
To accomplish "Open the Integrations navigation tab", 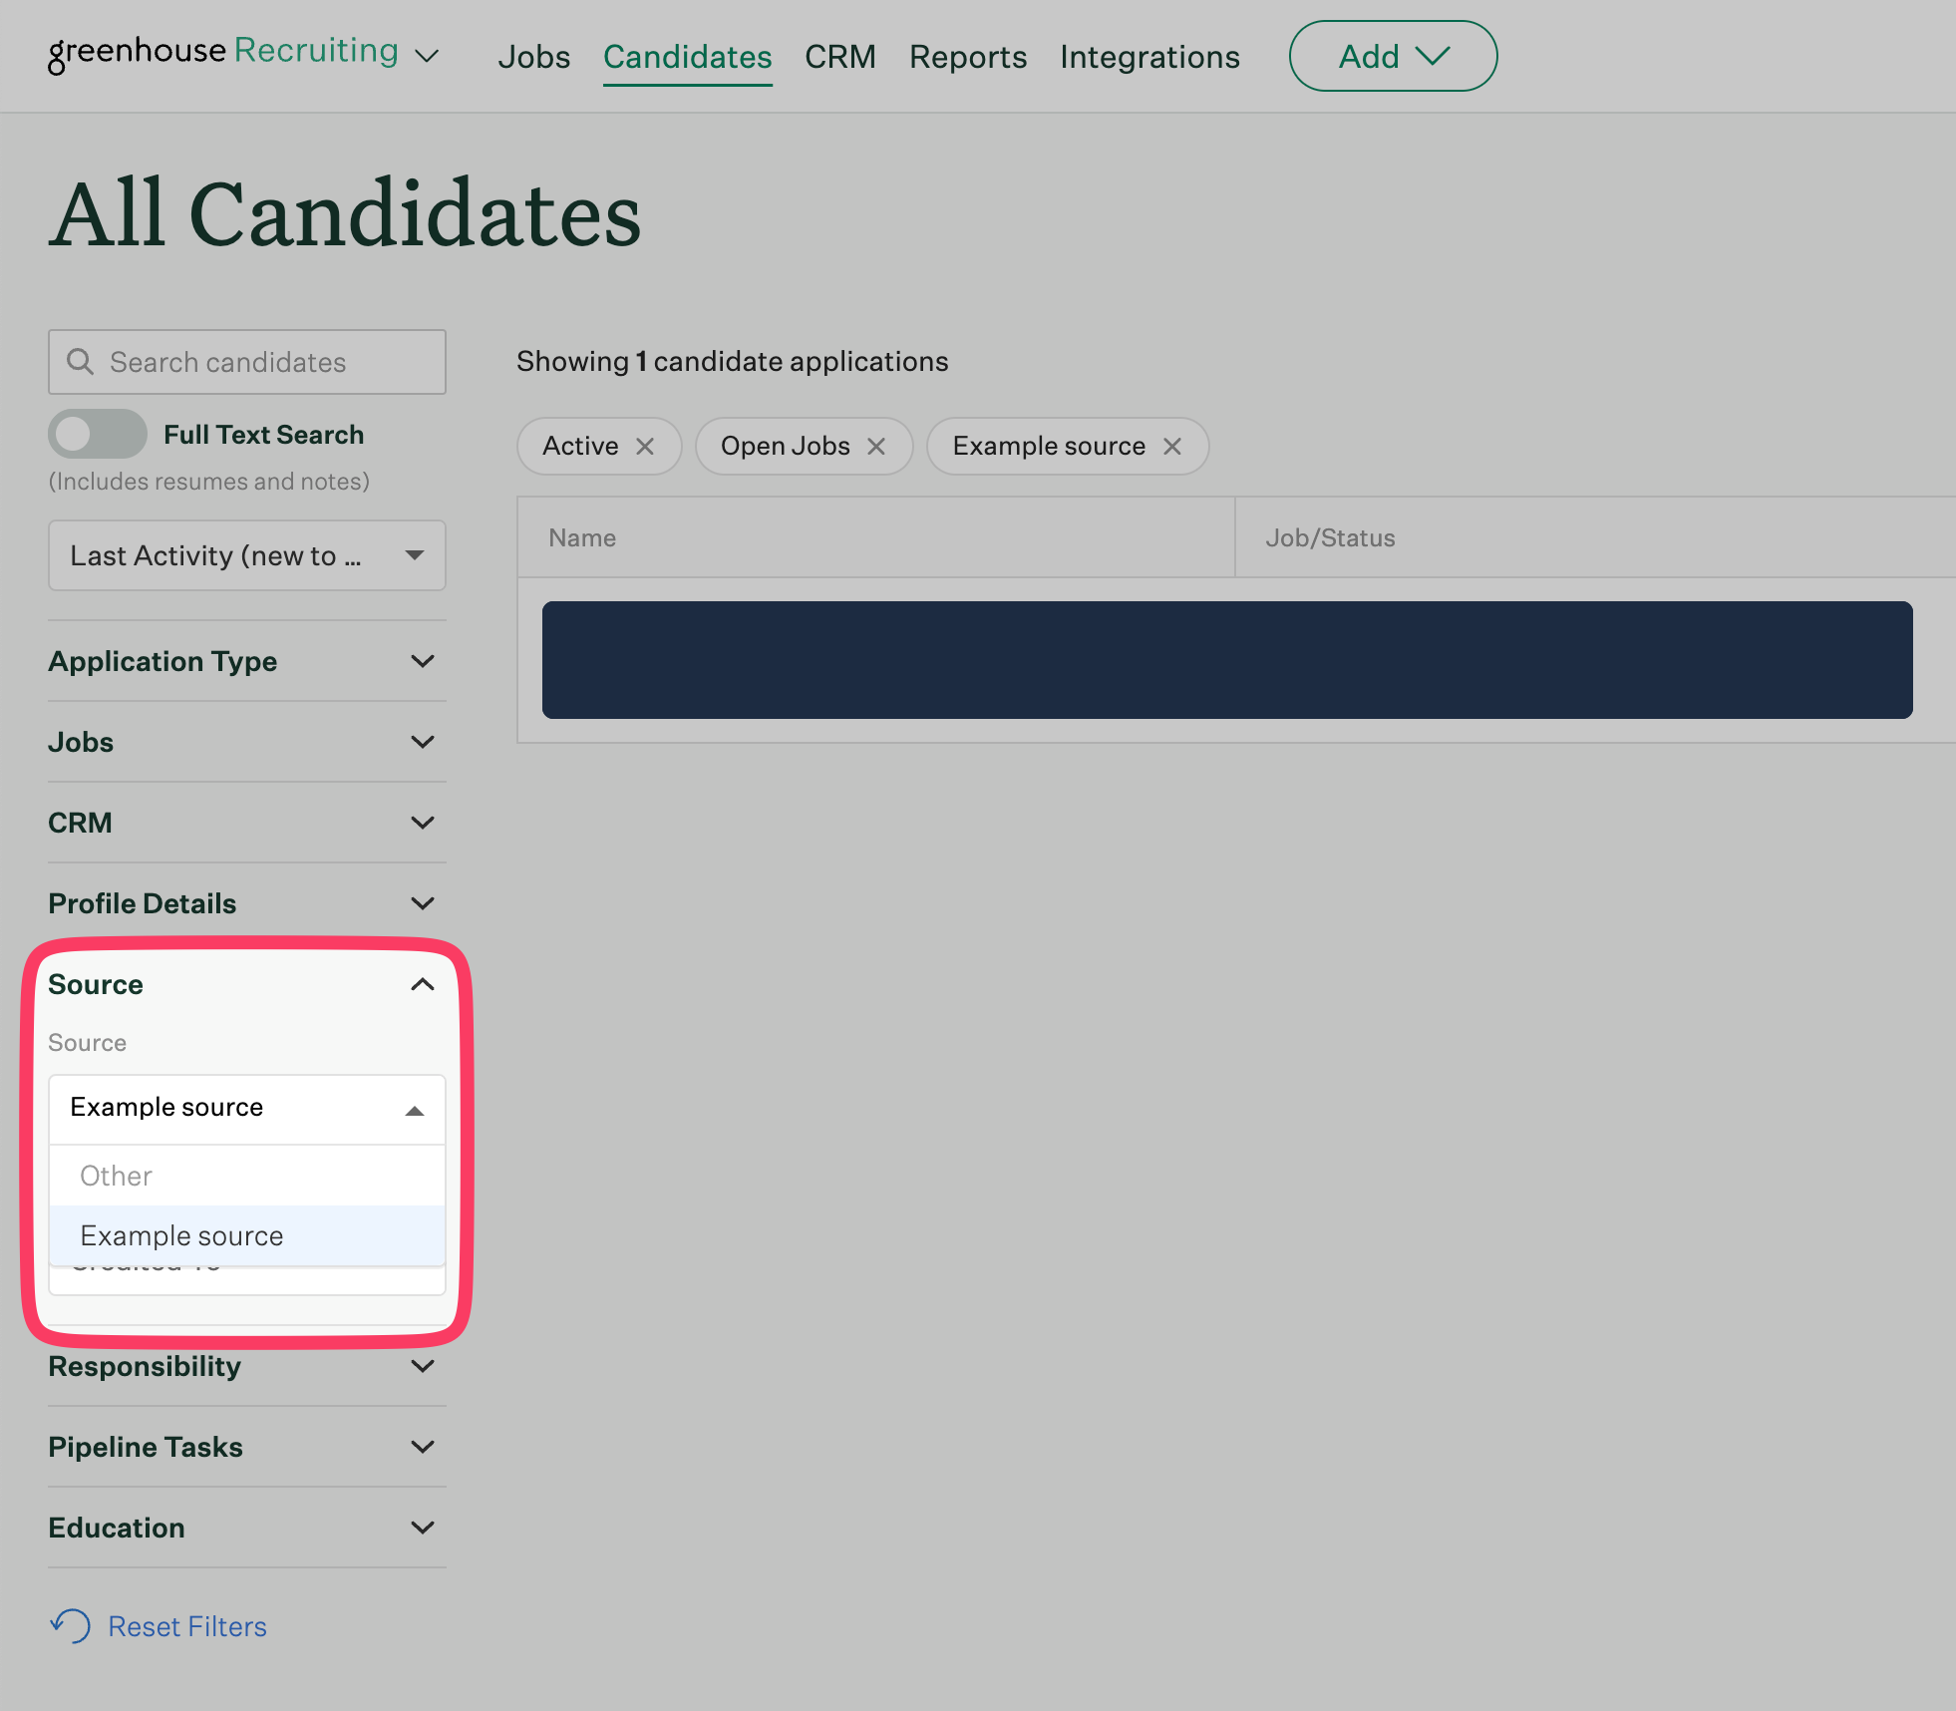I will pos(1149,57).
